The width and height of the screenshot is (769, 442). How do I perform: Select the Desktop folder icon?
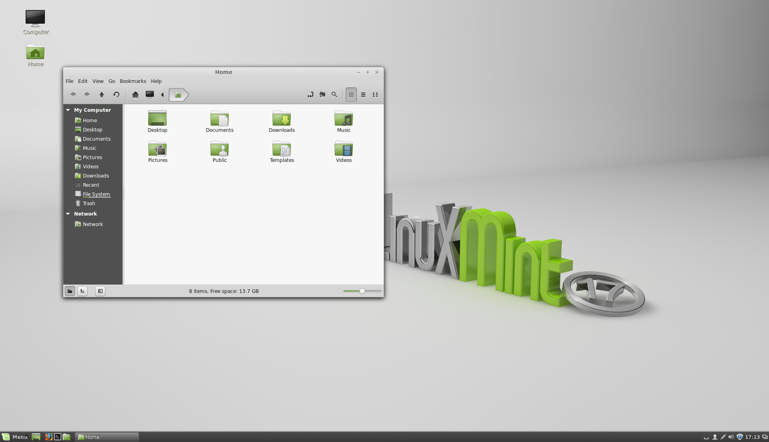pyautogui.click(x=157, y=121)
